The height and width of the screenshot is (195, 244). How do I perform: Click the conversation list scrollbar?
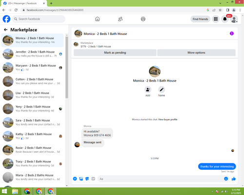click(x=67, y=67)
